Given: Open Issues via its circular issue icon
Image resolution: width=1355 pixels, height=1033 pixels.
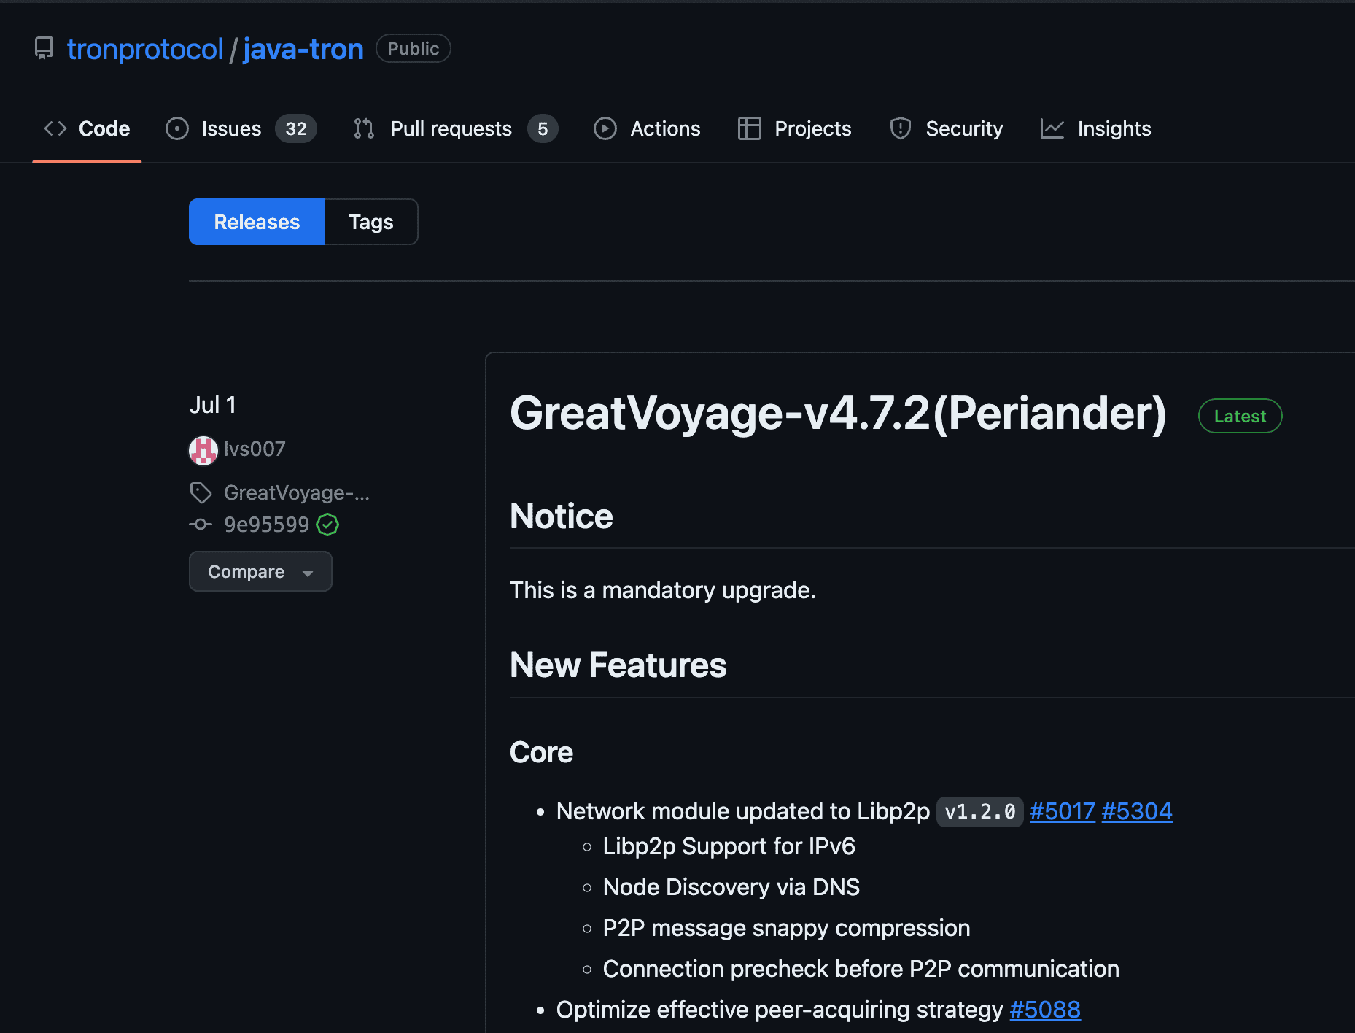Looking at the screenshot, I should [x=176, y=128].
